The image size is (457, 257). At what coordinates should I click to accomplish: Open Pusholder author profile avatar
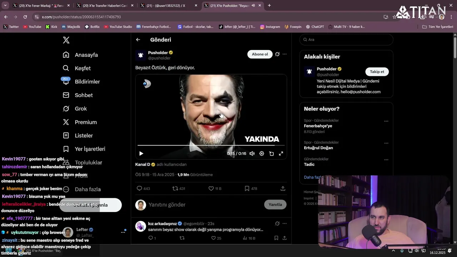[141, 55]
